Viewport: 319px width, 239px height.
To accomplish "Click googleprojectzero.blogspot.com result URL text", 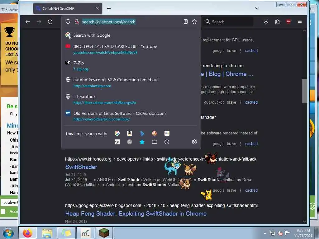I will click(x=161, y=206).
